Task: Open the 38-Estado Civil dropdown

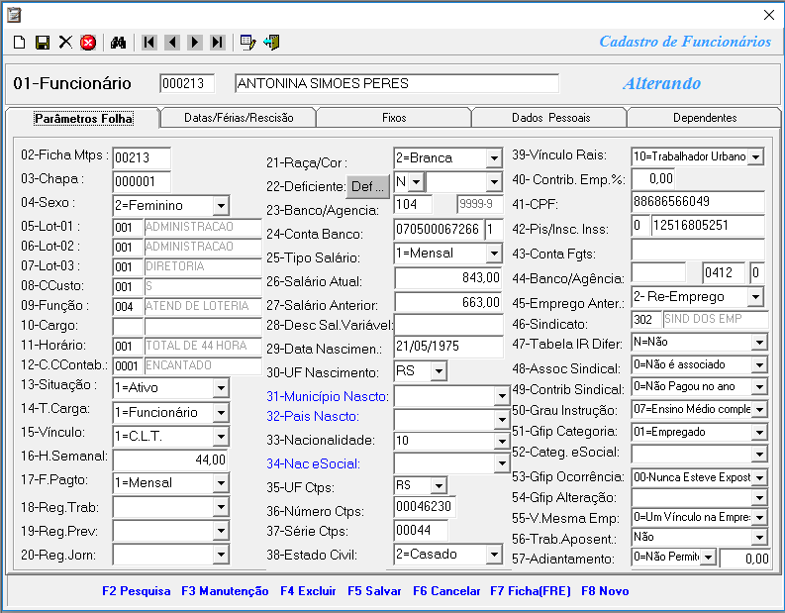Action: 494,556
